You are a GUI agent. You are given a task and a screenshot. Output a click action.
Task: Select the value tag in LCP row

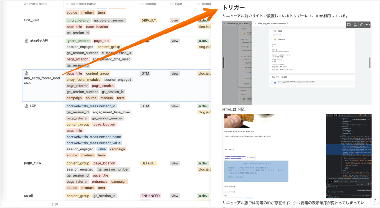102,149
